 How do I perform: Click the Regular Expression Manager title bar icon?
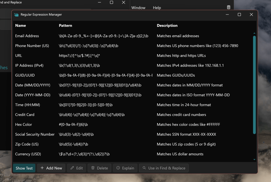(16, 15)
